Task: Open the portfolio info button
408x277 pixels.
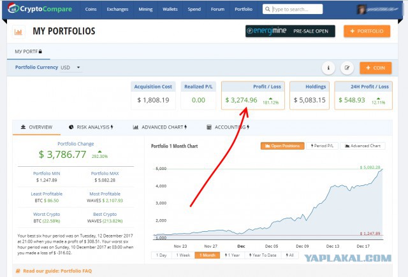Action: pos(328,68)
